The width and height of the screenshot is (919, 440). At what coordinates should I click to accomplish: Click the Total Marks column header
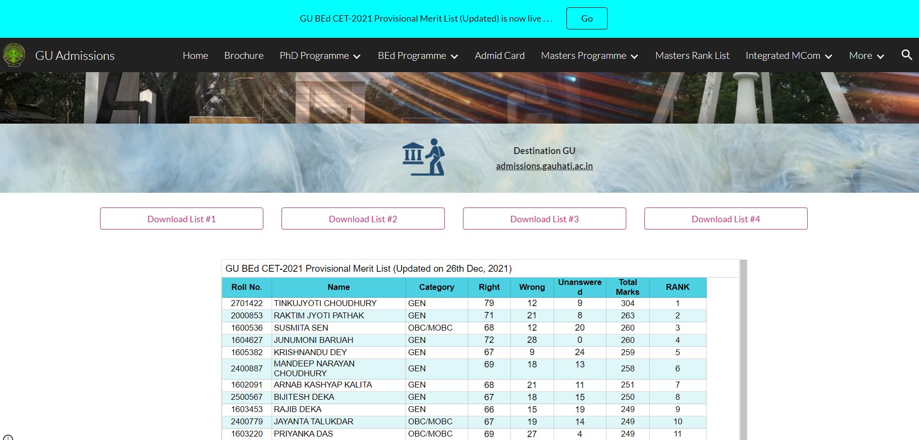(x=628, y=287)
